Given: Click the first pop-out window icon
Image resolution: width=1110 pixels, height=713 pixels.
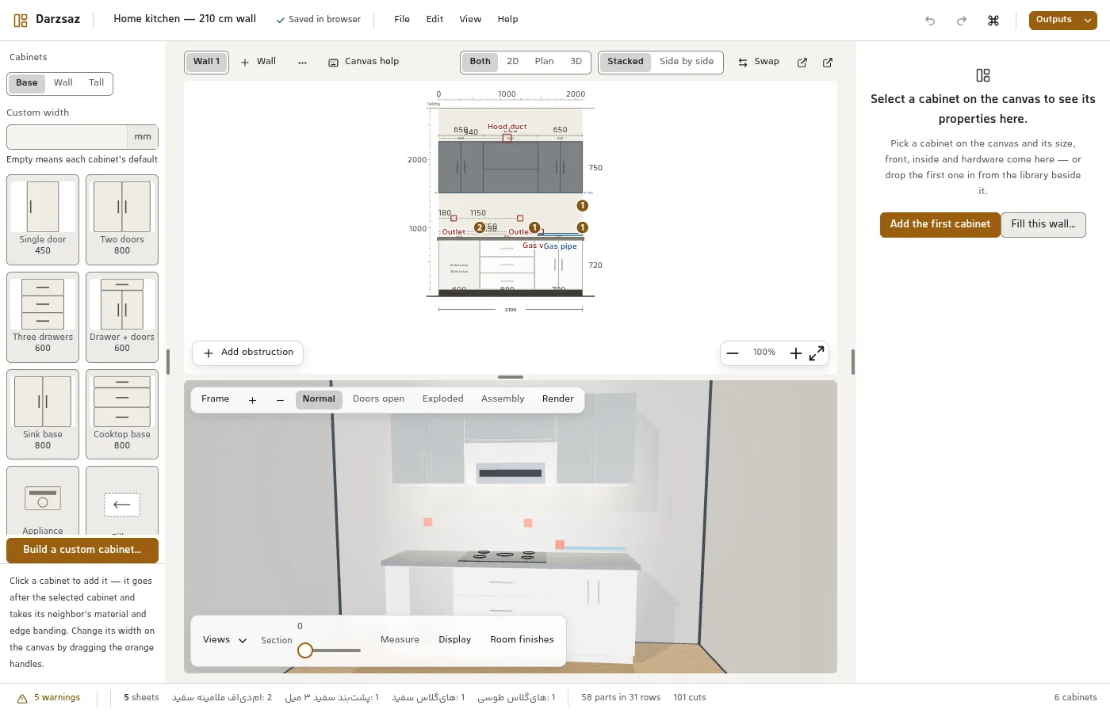Looking at the screenshot, I should point(802,63).
